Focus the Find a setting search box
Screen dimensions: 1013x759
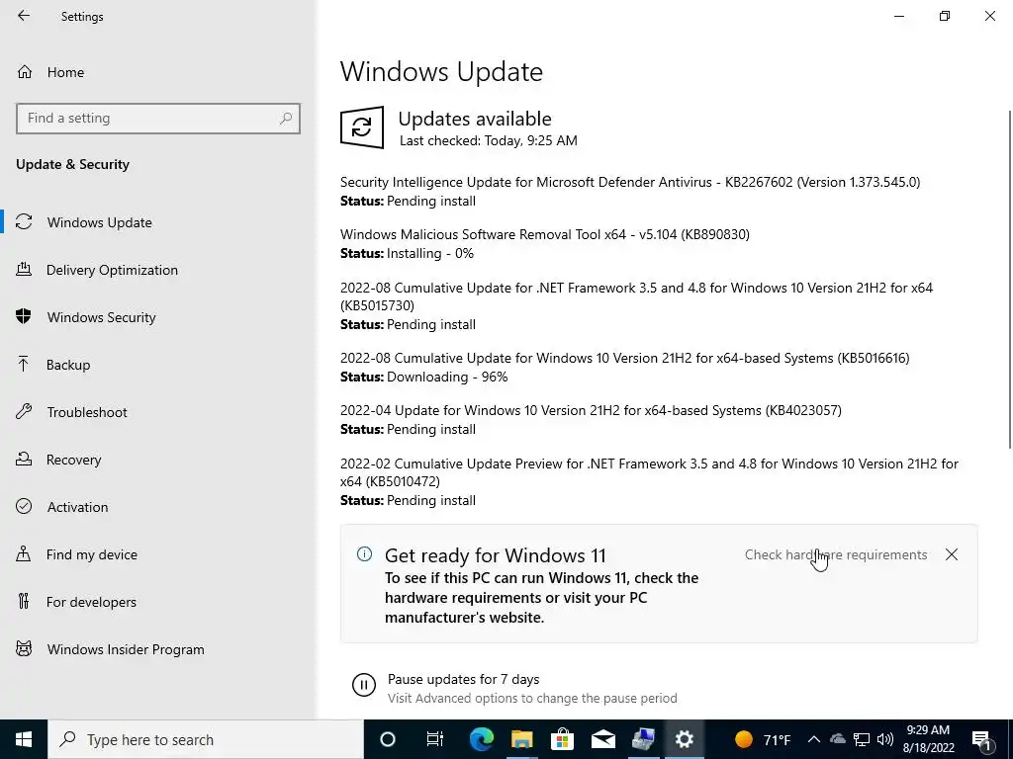point(158,119)
